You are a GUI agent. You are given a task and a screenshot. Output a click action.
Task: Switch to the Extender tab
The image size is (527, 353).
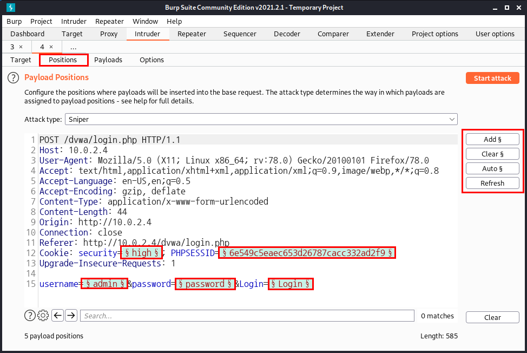tap(380, 34)
